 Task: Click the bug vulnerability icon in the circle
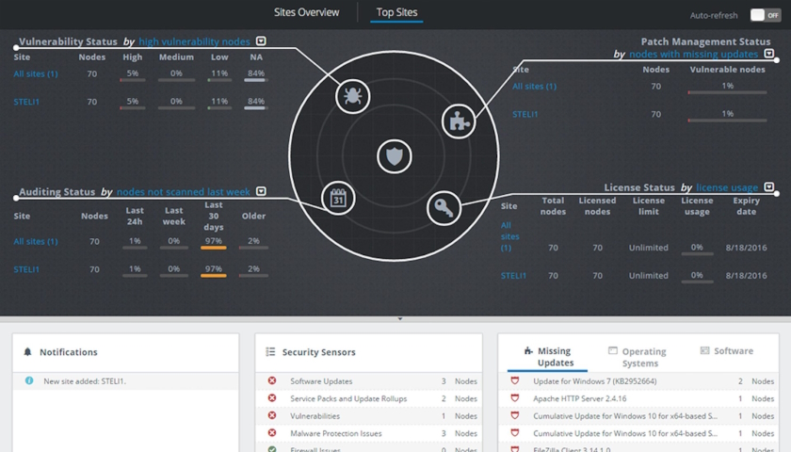(352, 96)
